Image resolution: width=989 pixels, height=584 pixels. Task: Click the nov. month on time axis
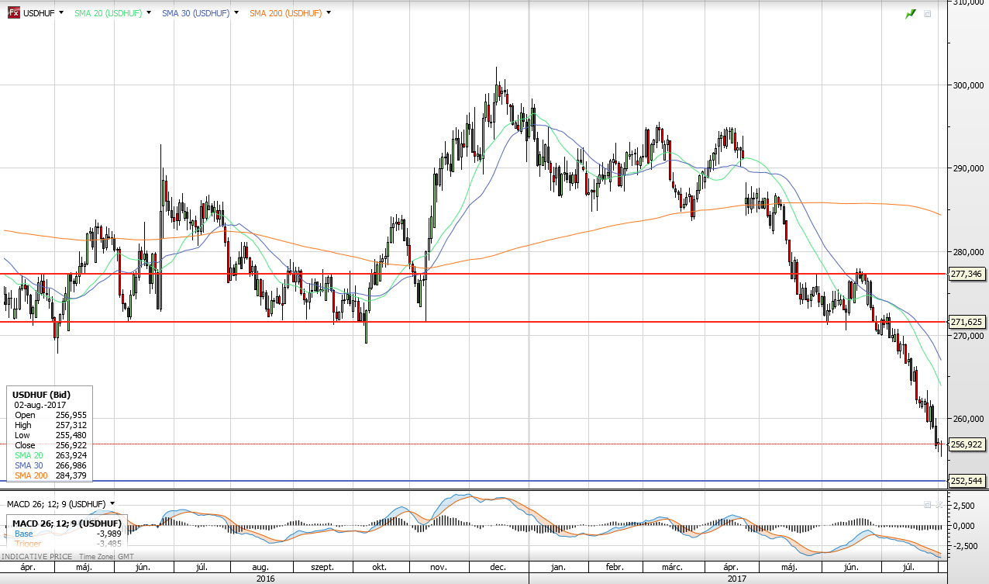(438, 567)
